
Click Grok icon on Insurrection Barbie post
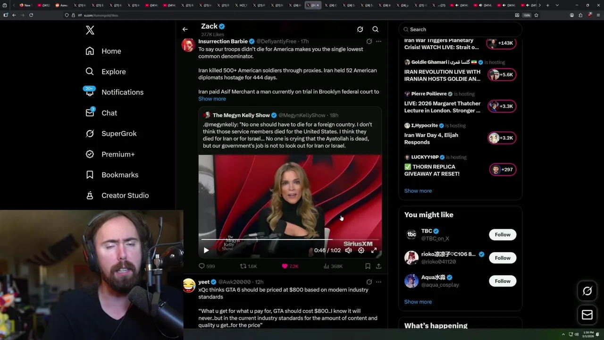(x=369, y=42)
